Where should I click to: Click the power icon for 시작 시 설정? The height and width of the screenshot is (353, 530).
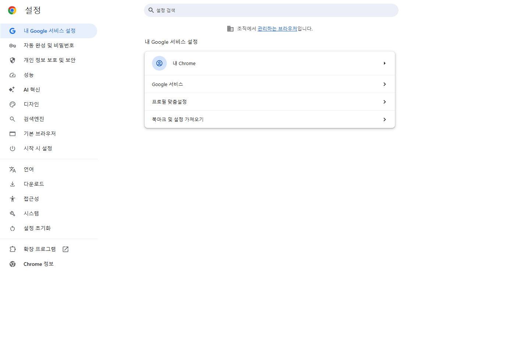click(13, 149)
